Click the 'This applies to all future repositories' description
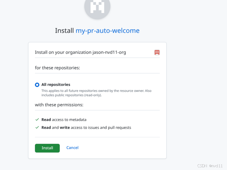 click(x=96, y=93)
